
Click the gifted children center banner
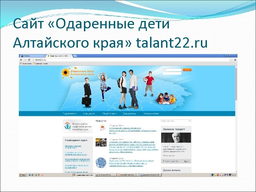[x=78, y=126]
